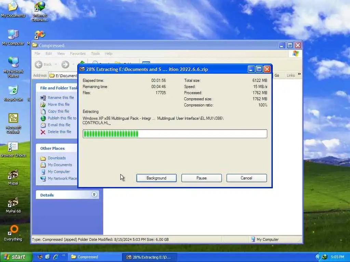This screenshot has height=262, width=350.
Task: Open Internet Download Manager desktop shortcut
Action: click(40, 11)
